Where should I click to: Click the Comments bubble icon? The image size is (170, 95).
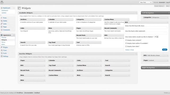pos(2,30)
